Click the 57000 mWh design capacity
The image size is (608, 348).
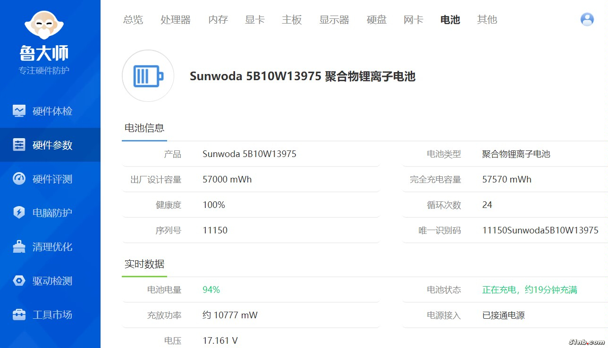227,179
